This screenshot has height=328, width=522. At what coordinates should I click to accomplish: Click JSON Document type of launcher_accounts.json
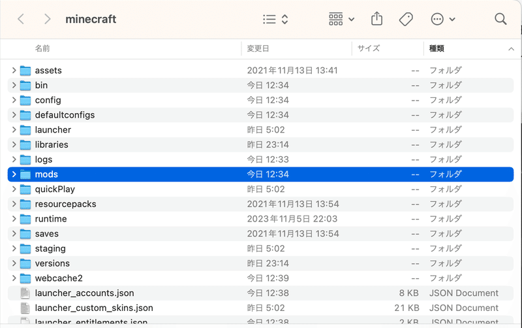(464, 293)
